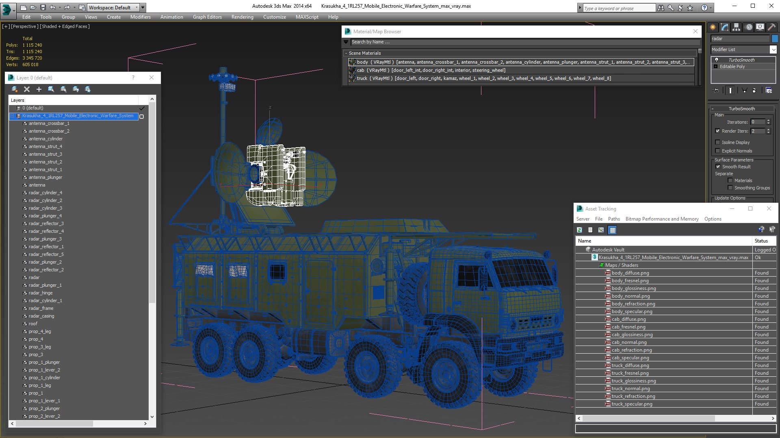Click Delete layer X icon in Layers dialog

click(x=27, y=89)
